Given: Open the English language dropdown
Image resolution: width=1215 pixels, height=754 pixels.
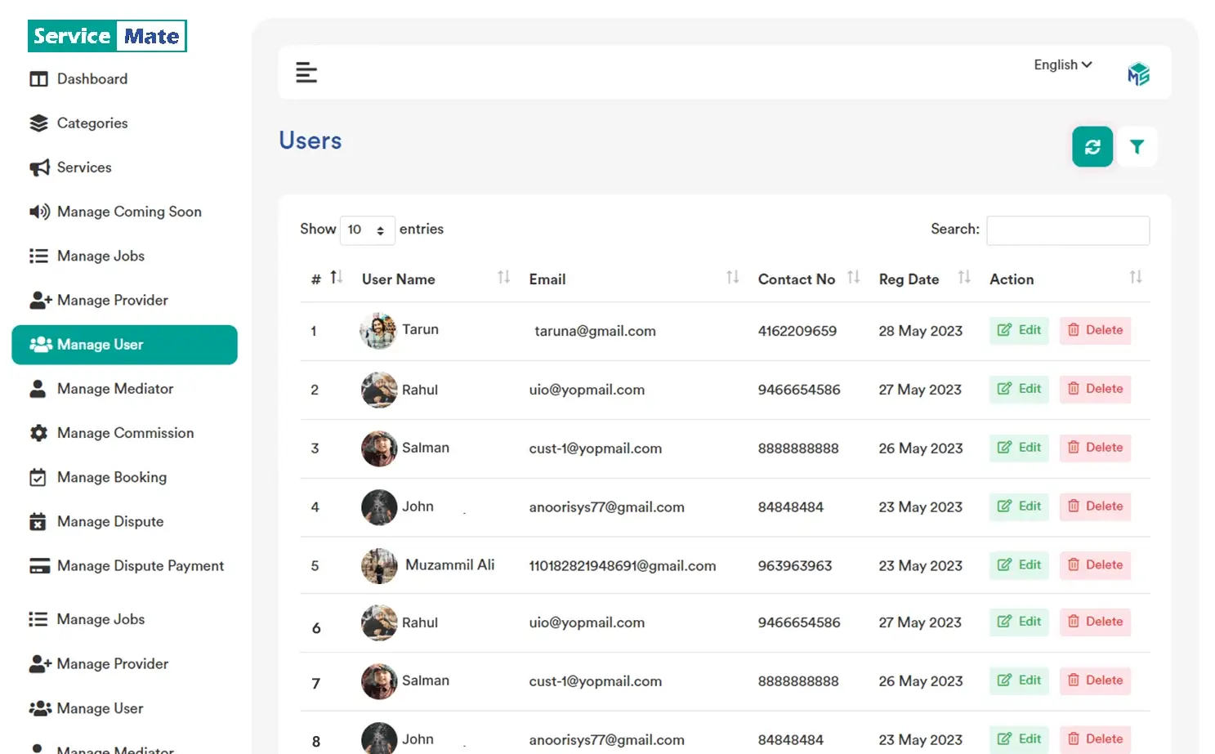Looking at the screenshot, I should (1061, 65).
